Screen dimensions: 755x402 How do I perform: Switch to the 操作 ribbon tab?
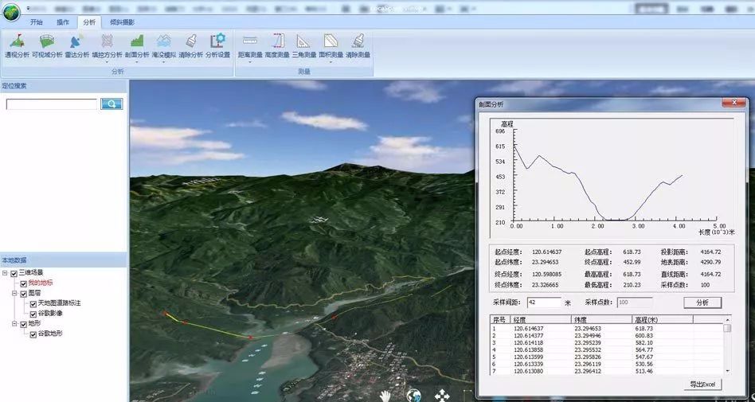(x=63, y=22)
